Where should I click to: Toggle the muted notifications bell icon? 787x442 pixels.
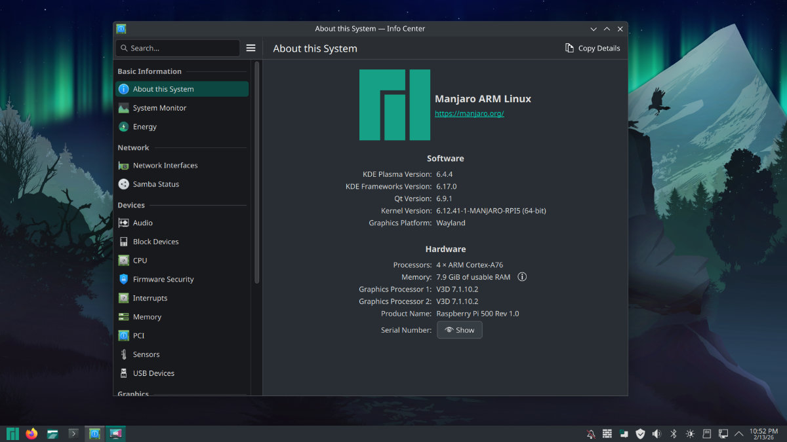591,433
